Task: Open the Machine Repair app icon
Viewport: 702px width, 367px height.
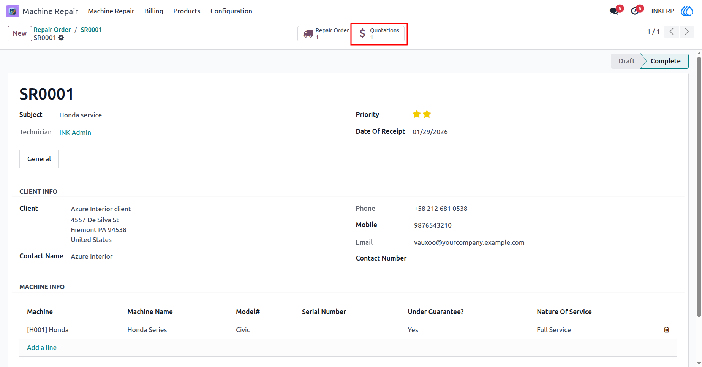Action: [x=12, y=11]
